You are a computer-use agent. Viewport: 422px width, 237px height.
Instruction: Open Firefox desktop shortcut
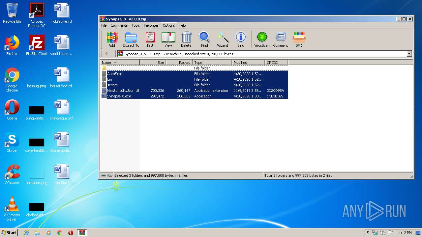pyautogui.click(x=12, y=45)
